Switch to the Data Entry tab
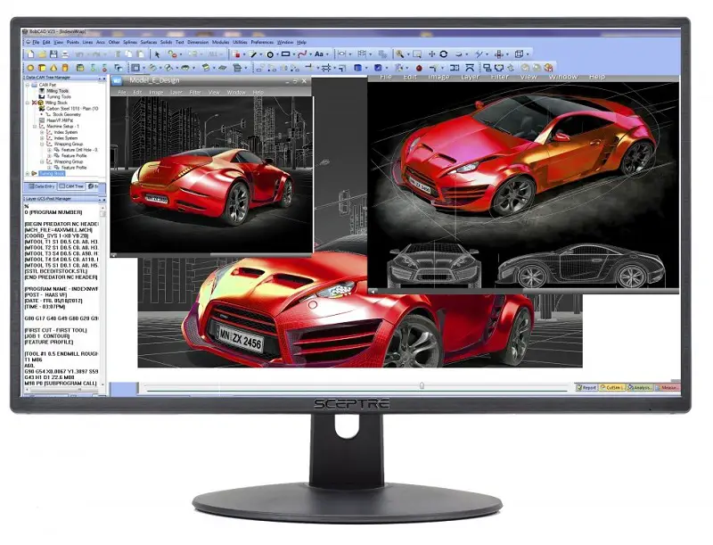713x545 pixels. point(41,186)
